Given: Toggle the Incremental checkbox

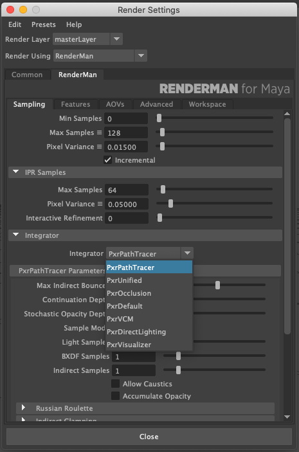Looking at the screenshot, I should 107,160.
